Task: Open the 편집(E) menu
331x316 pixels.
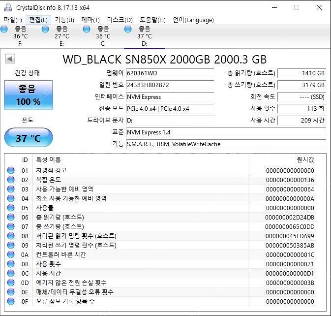Action: (x=38, y=20)
